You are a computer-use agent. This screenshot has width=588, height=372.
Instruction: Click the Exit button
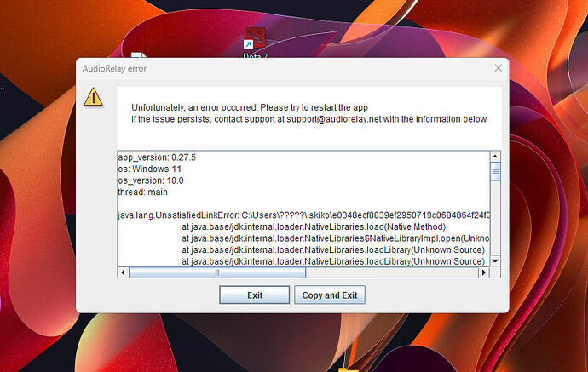[254, 295]
